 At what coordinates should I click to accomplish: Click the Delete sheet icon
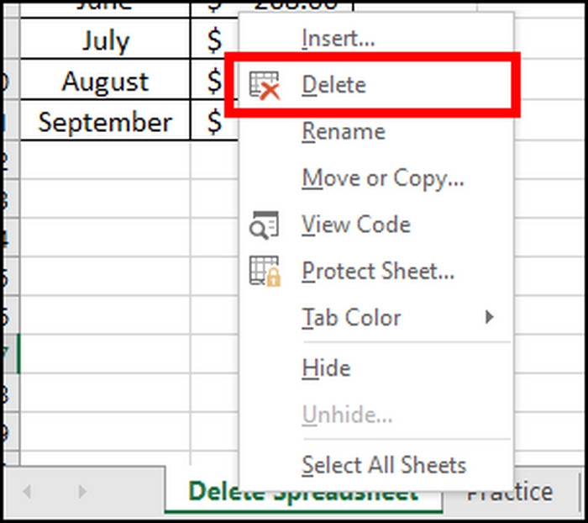pos(265,85)
